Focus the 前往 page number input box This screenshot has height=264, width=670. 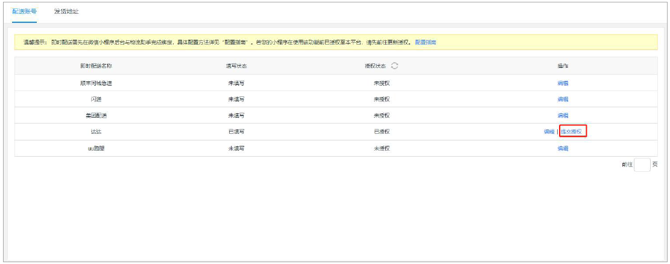point(642,165)
